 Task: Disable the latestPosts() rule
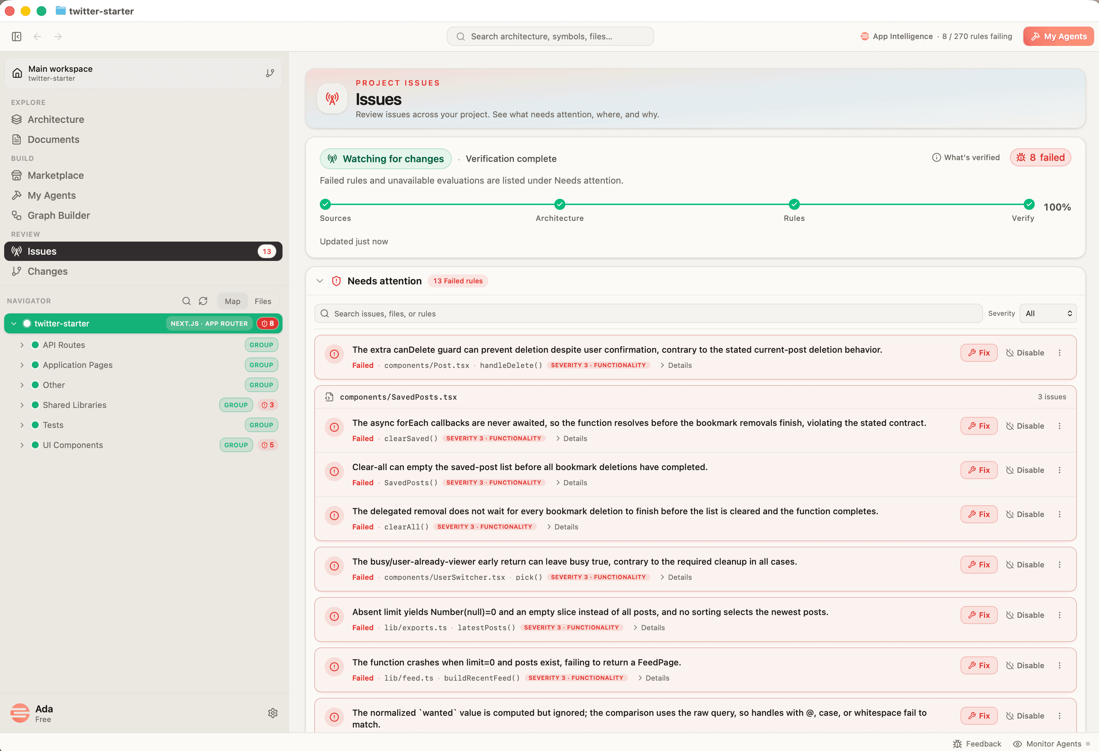click(x=1025, y=615)
